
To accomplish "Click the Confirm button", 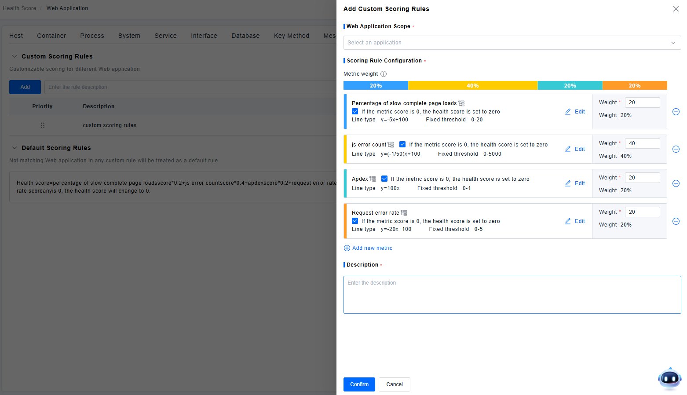I will coord(359,384).
